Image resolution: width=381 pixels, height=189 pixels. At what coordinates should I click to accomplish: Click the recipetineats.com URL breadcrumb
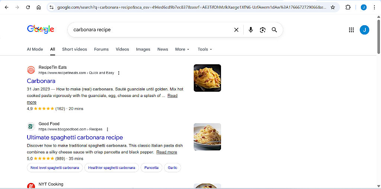coord(76,73)
